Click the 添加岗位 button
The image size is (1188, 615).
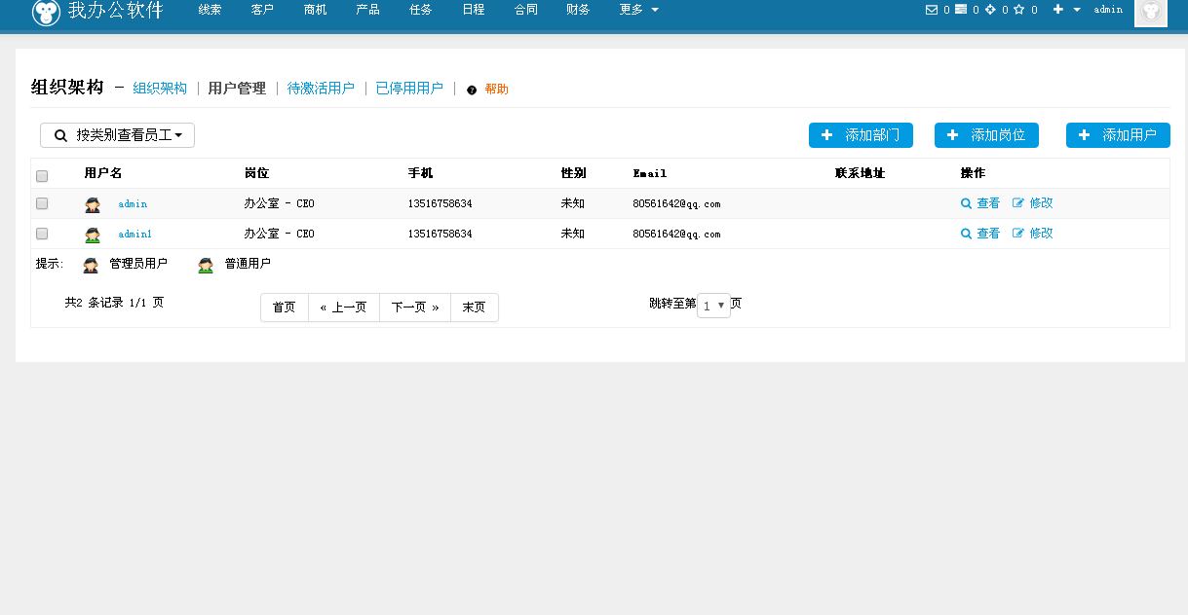[986, 135]
